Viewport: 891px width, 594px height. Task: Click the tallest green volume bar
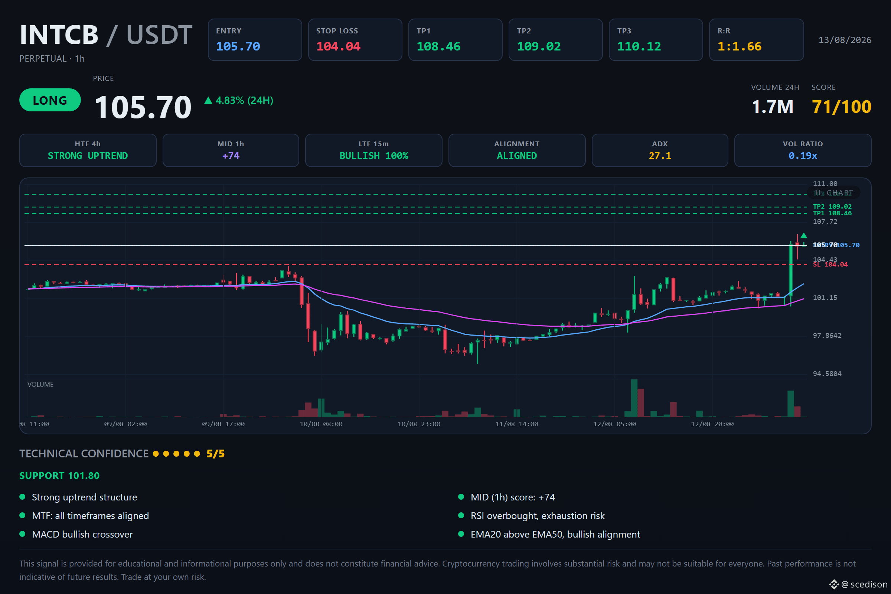coord(634,398)
